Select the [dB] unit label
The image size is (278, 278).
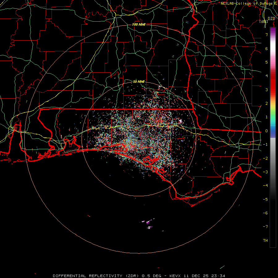264,21
